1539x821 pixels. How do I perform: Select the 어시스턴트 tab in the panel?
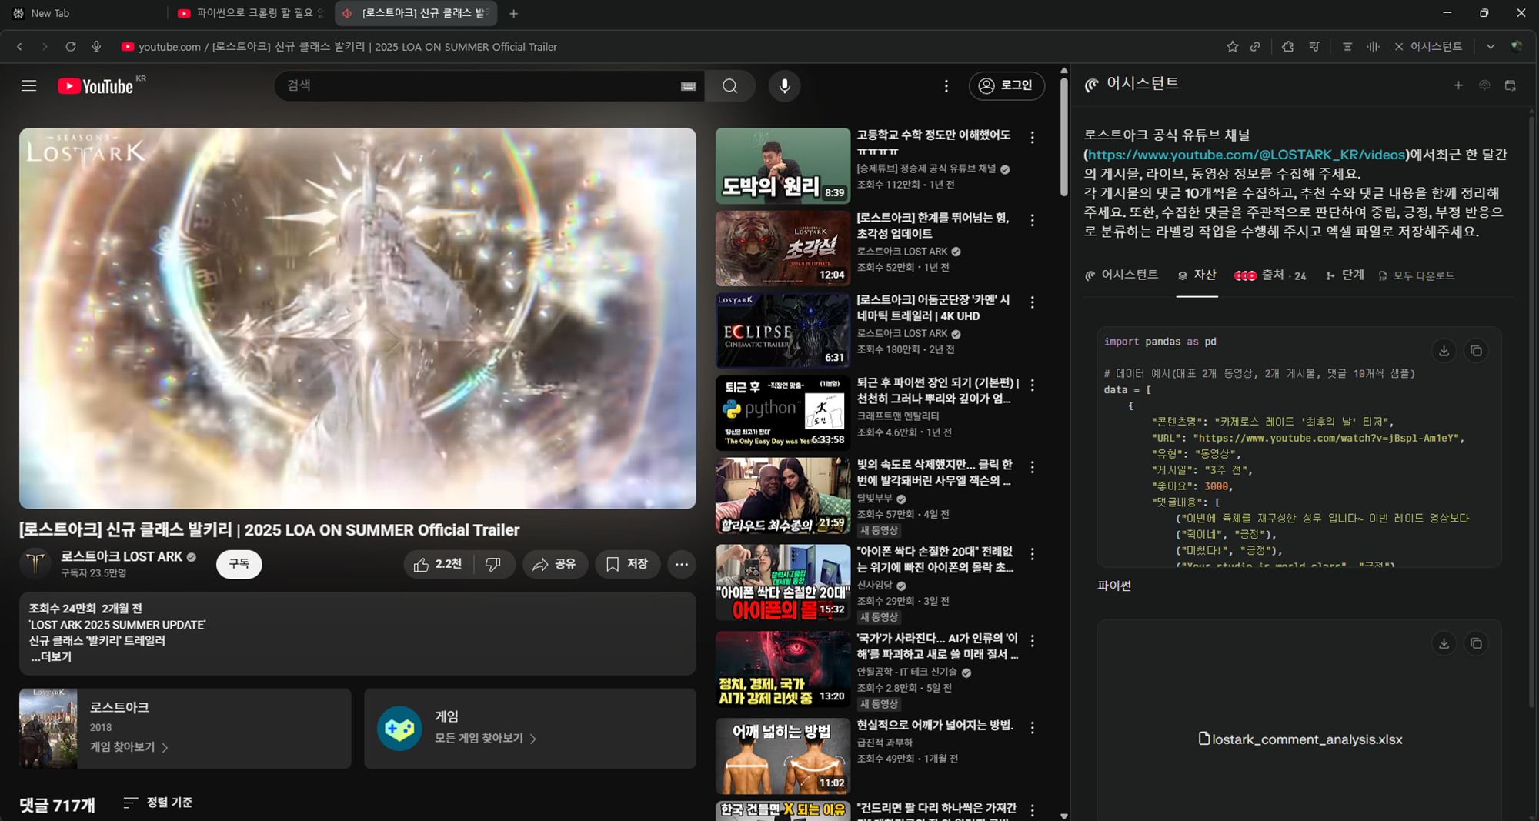(x=1121, y=275)
